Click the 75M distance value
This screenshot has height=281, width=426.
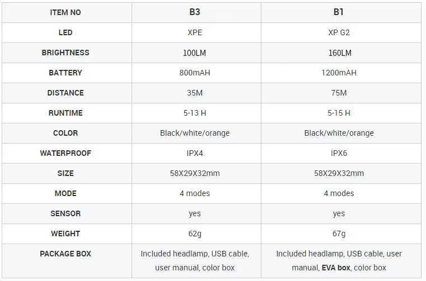(x=339, y=93)
